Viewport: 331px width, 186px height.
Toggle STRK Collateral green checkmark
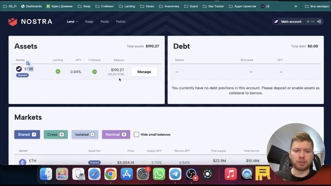[95, 72]
